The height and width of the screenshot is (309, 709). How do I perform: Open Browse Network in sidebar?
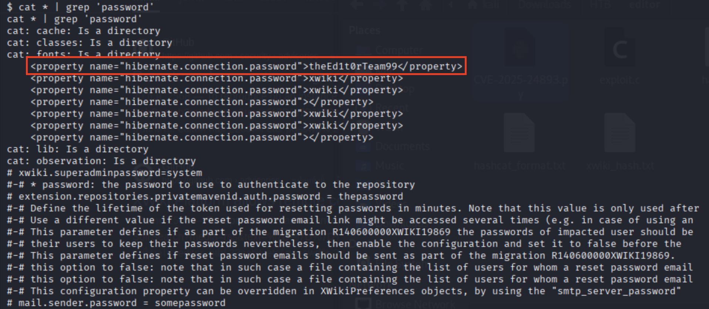[415, 304]
